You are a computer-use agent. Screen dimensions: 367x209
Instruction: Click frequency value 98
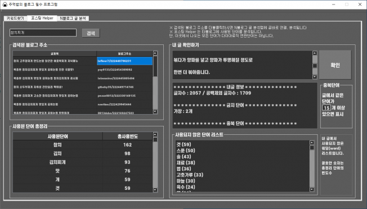(x=128, y=153)
